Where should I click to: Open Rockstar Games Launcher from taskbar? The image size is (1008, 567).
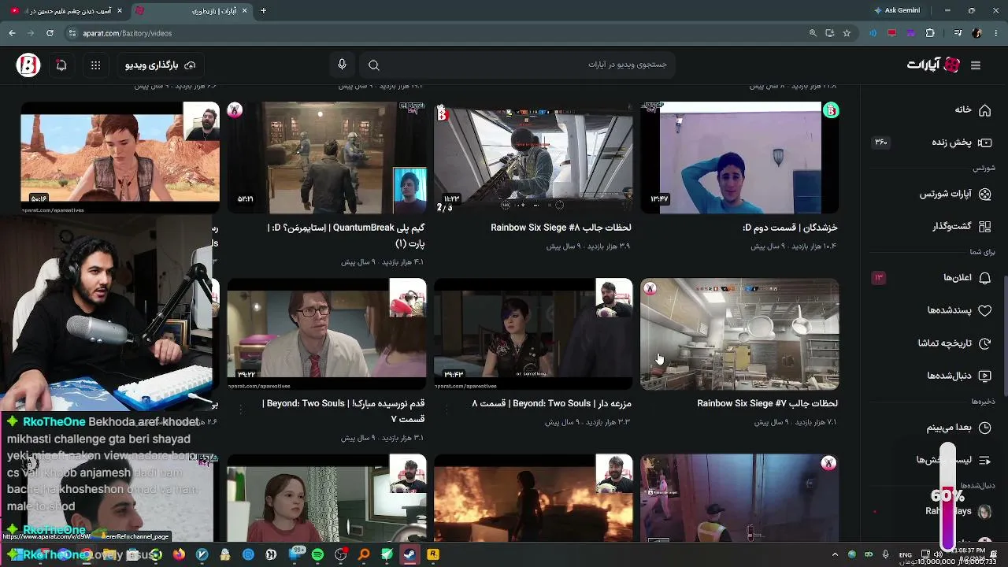coord(432,554)
